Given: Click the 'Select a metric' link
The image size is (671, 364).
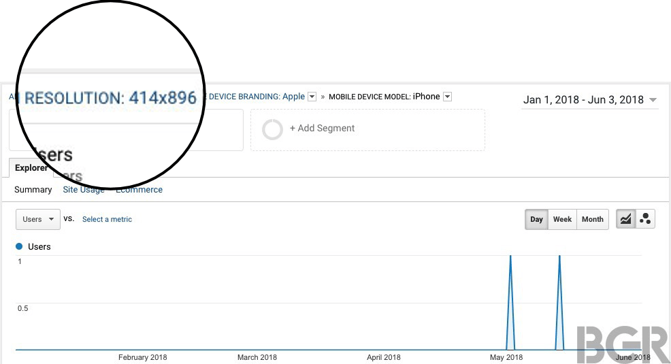Looking at the screenshot, I should [x=107, y=219].
